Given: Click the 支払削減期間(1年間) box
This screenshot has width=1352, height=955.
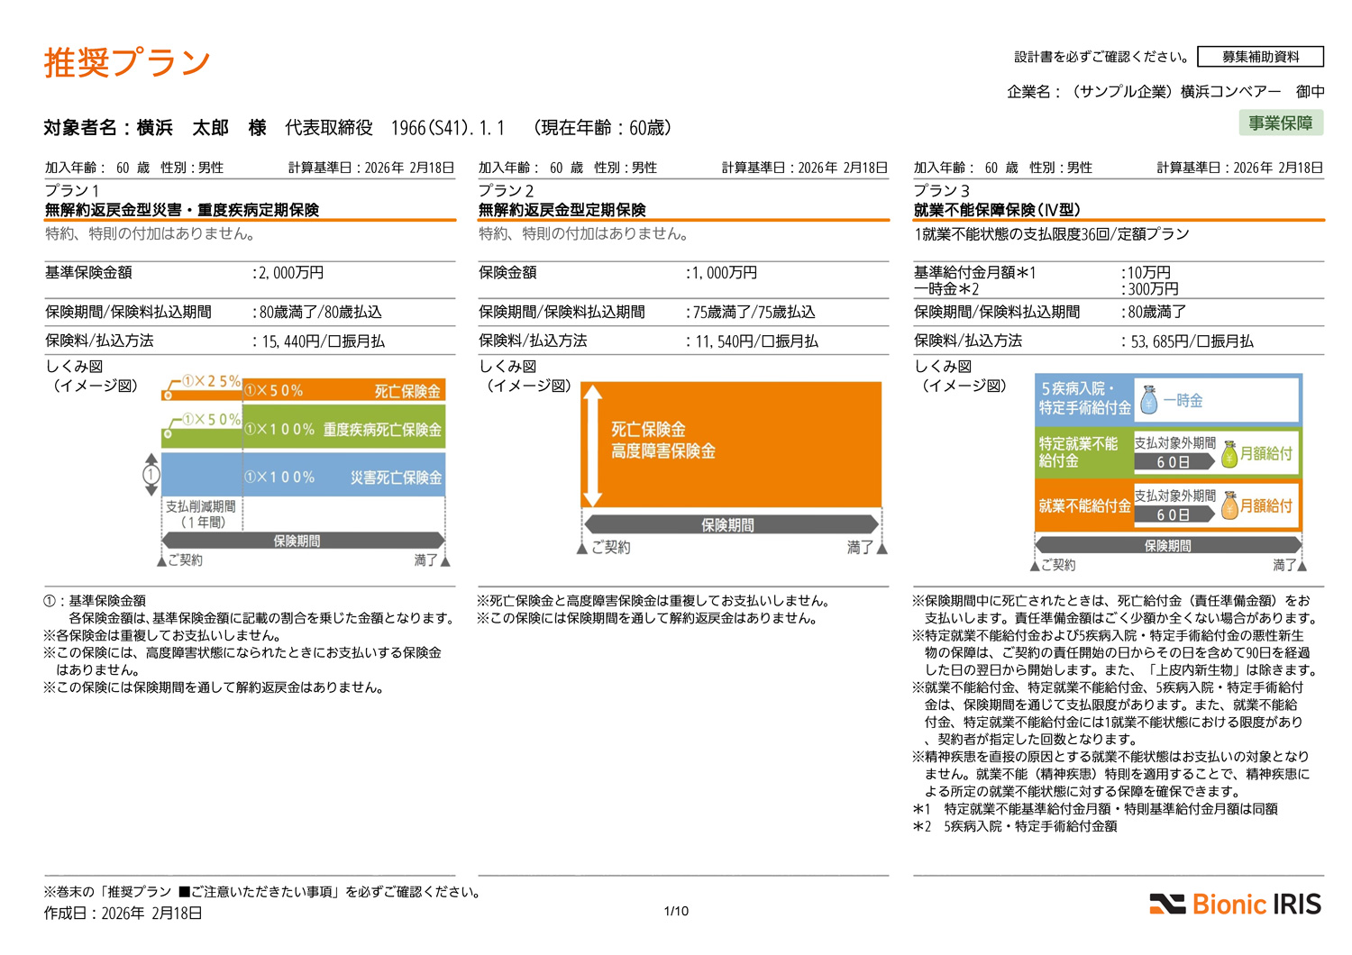Looking at the screenshot, I should click(202, 514).
